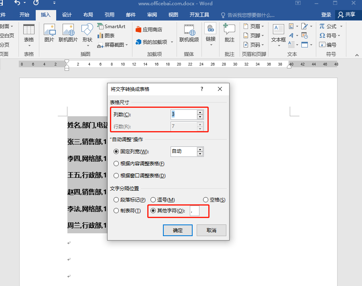Viewport: 362px width, 286px height.
Task: Add a comment with 批注
Action: coord(229,33)
